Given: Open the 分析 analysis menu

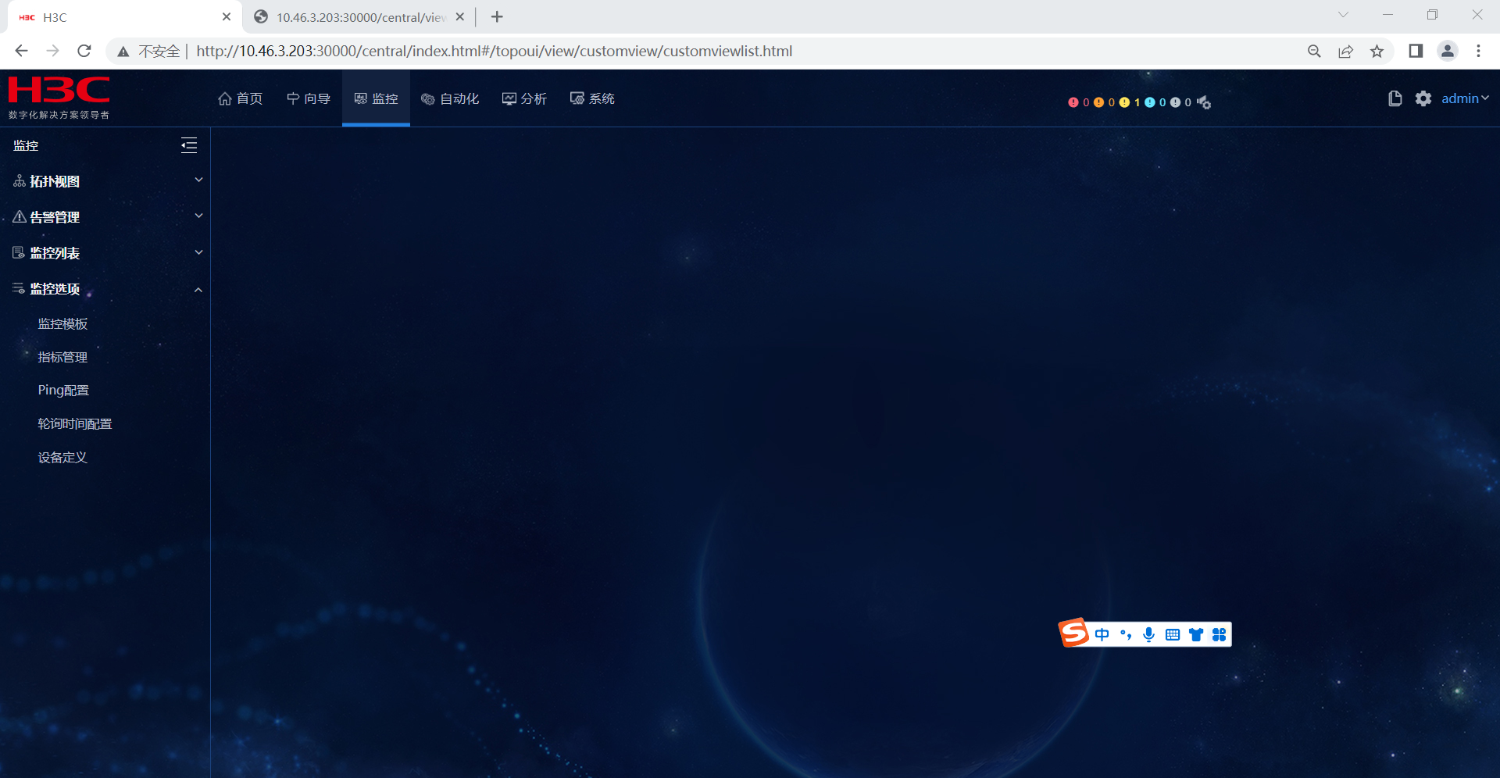Looking at the screenshot, I should point(524,98).
